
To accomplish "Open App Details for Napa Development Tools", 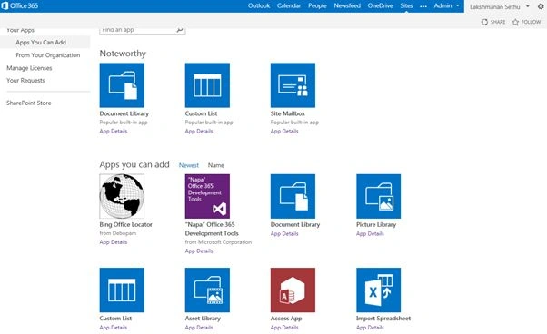I will click(x=199, y=250).
